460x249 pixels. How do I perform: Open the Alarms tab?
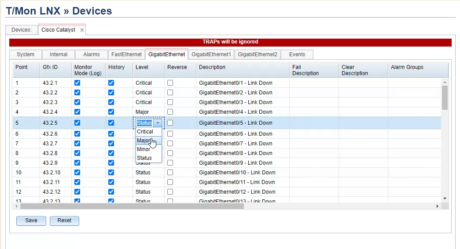click(92, 54)
